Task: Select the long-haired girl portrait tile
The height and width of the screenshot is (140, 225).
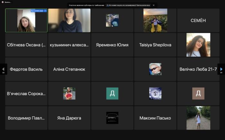Action: click(198, 45)
